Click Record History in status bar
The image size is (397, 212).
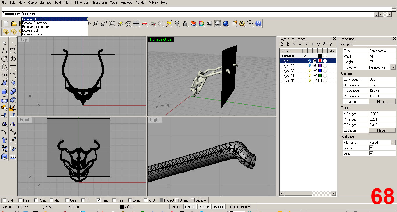240,207
